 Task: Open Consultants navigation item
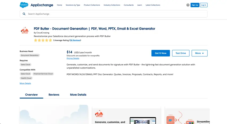coord(129,5)
